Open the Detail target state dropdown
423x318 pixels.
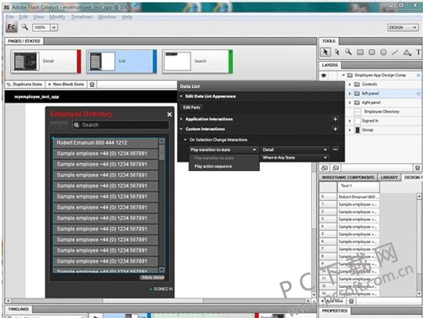295,149
